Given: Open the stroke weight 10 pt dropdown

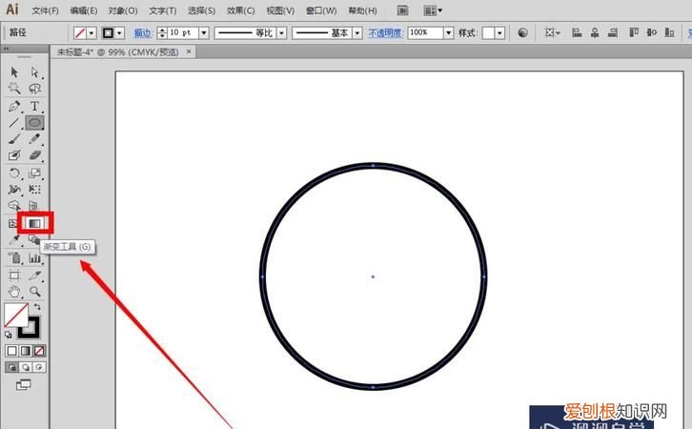Looking at the screenshot, I should tap(206, 32).
